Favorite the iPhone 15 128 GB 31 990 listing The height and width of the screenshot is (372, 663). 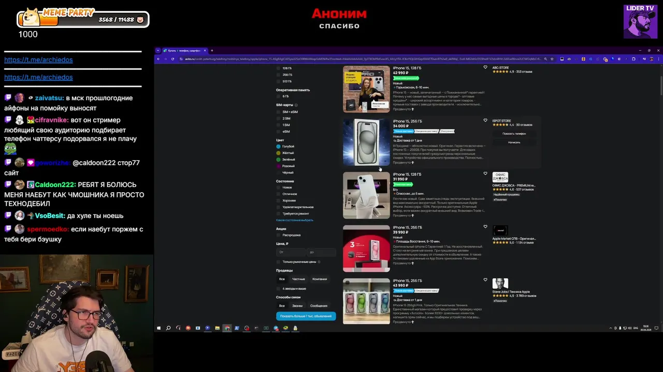(485, 174)
